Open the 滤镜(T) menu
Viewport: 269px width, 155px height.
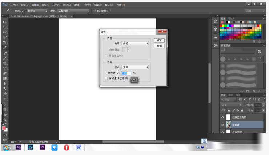click(x=77, y=5)
